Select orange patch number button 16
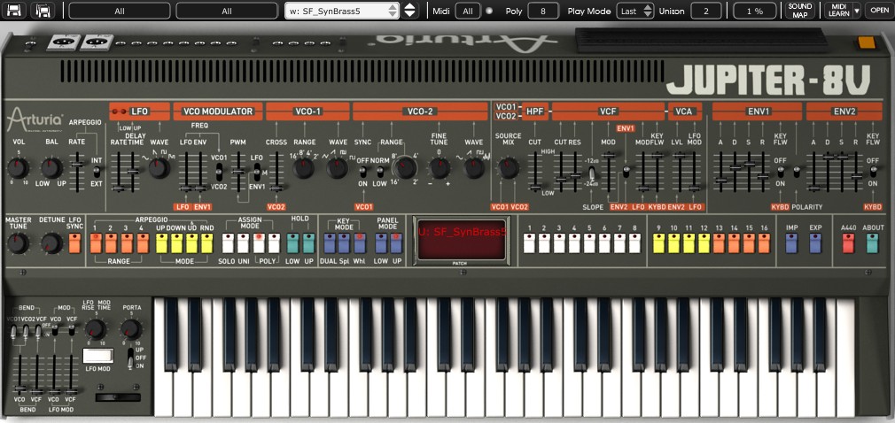895x423 pixels. click(764, 242)
